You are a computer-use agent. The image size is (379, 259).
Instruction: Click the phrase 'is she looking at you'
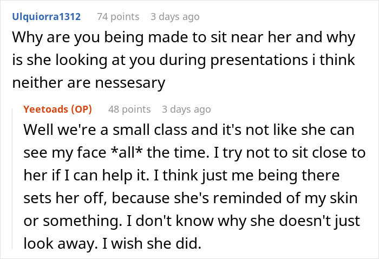click(83, 60)
